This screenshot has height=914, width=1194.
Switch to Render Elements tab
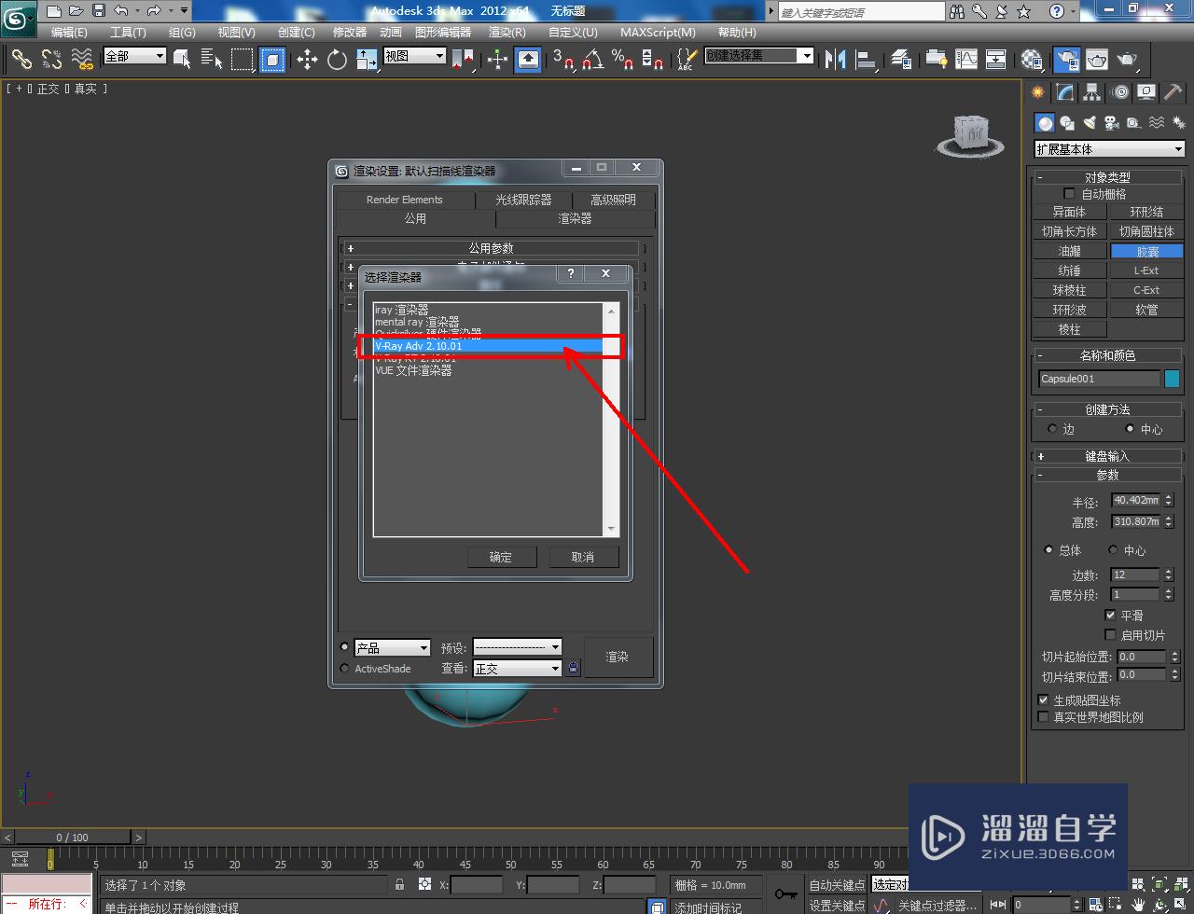point(405,200)
